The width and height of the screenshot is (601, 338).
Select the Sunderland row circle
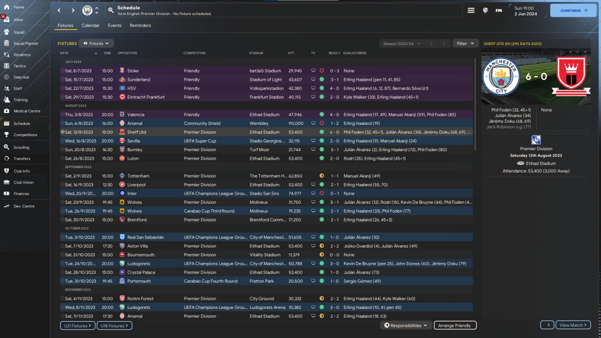pyautogui.click(x=62, y=80)
